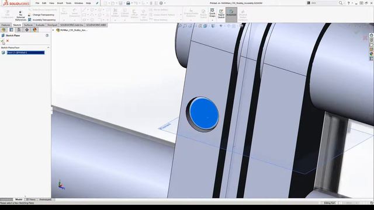Switch to the SOLIDWORKS Add-Ins tab
This screenshot has height=210, width=374.
[x=71, y=25]
